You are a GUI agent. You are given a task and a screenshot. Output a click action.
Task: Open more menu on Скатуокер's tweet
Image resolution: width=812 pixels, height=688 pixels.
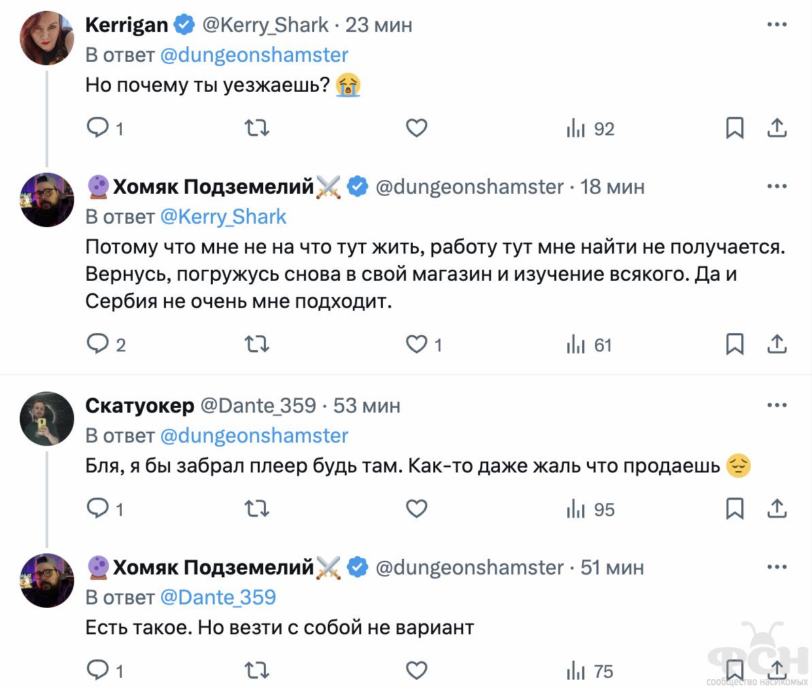click(777, 406)
